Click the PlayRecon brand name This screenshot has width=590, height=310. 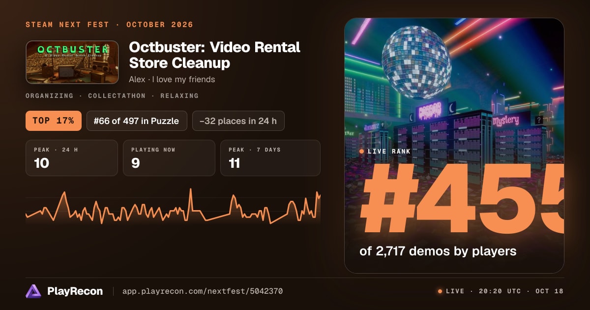click(x=75, y=291)
